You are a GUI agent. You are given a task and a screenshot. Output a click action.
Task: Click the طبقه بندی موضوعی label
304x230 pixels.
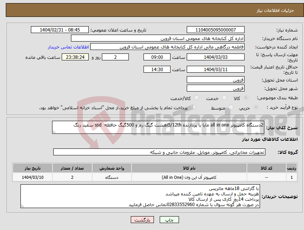277,98
